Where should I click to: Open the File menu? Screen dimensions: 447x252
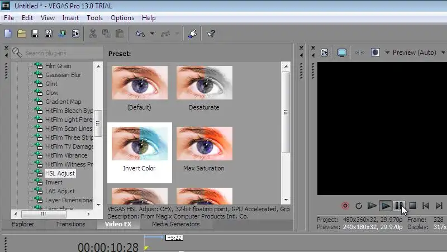(x=9, y=18)
